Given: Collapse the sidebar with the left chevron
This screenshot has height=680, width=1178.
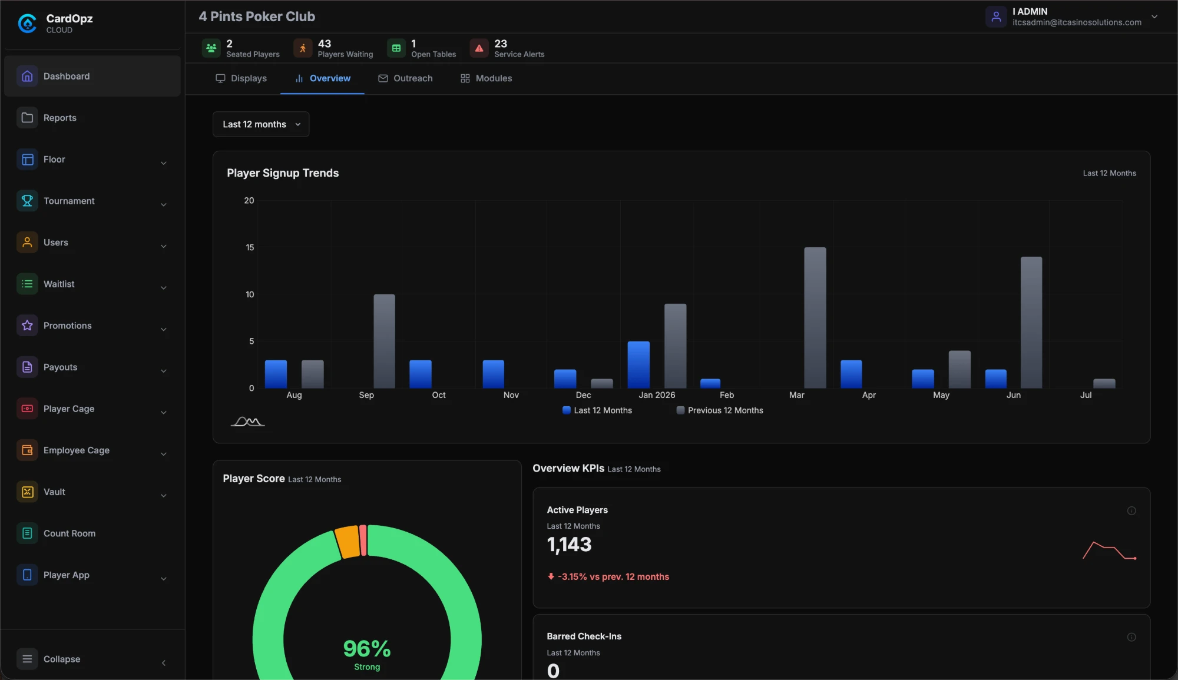Looking at the screenshot, I should [164, 663].
